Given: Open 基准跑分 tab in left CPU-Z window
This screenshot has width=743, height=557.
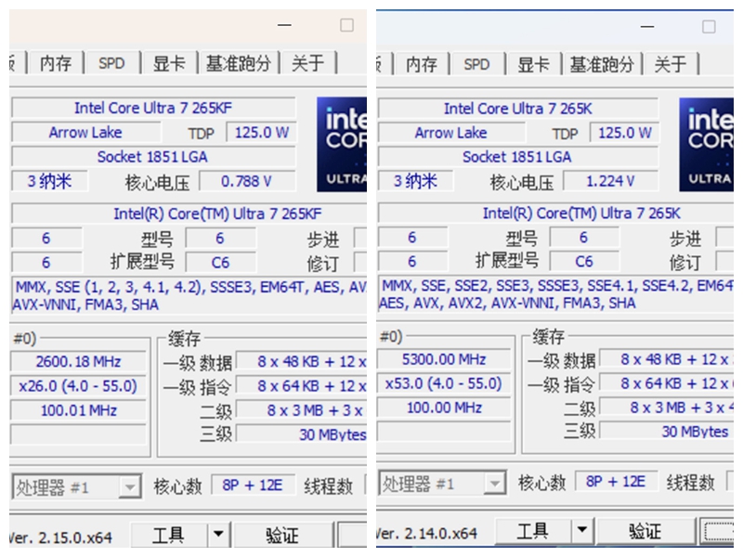Looking at the screenshot, I should click(239, 63).
